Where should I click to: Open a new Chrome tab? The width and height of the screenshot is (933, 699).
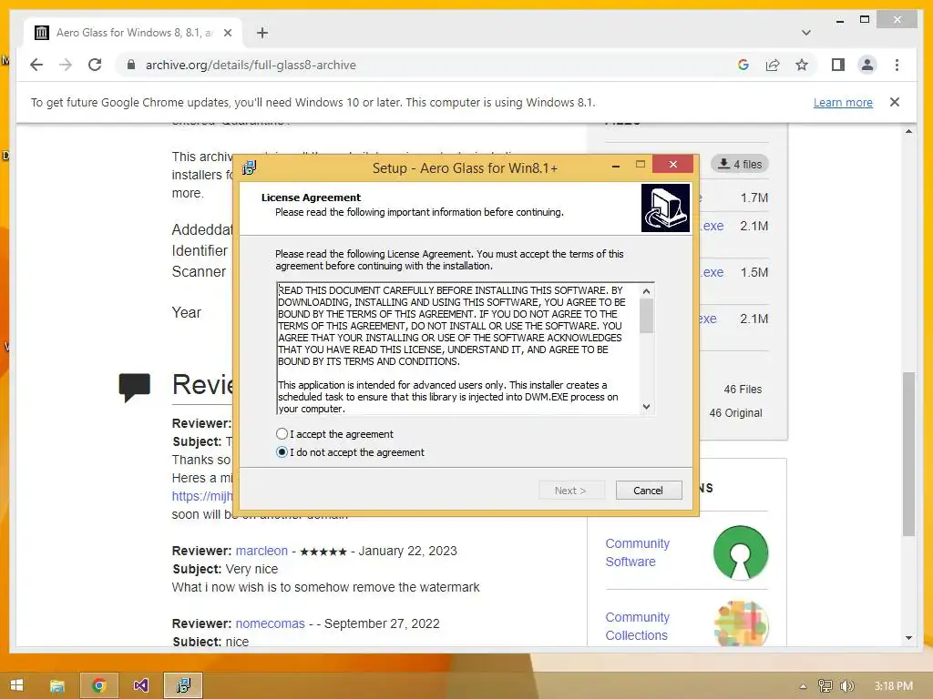point(262,33)
